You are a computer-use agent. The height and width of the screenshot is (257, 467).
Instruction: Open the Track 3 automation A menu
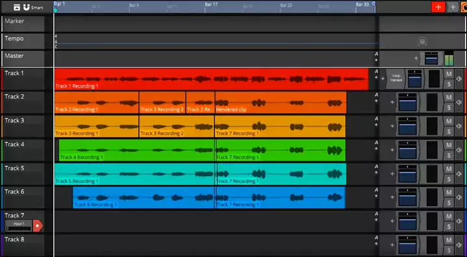coord(376,119)
